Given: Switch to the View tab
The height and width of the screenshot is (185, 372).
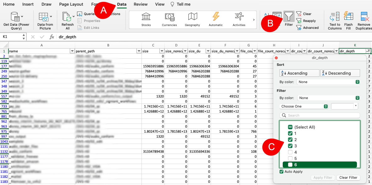Looking at the screenshot, I should point(159,4).
